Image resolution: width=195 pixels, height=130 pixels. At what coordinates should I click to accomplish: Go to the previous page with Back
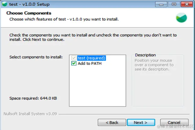pos(112,122)
